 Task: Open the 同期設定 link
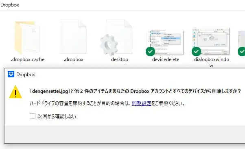point(142,103)
